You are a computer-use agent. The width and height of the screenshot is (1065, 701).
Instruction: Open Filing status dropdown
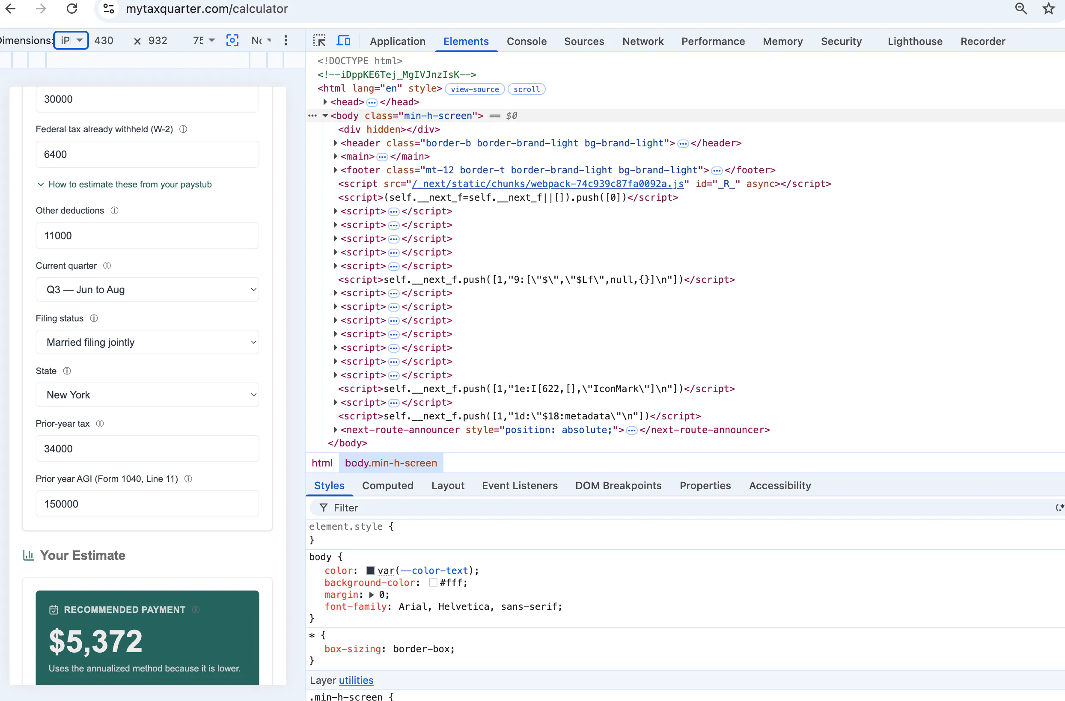click(147, 342)
